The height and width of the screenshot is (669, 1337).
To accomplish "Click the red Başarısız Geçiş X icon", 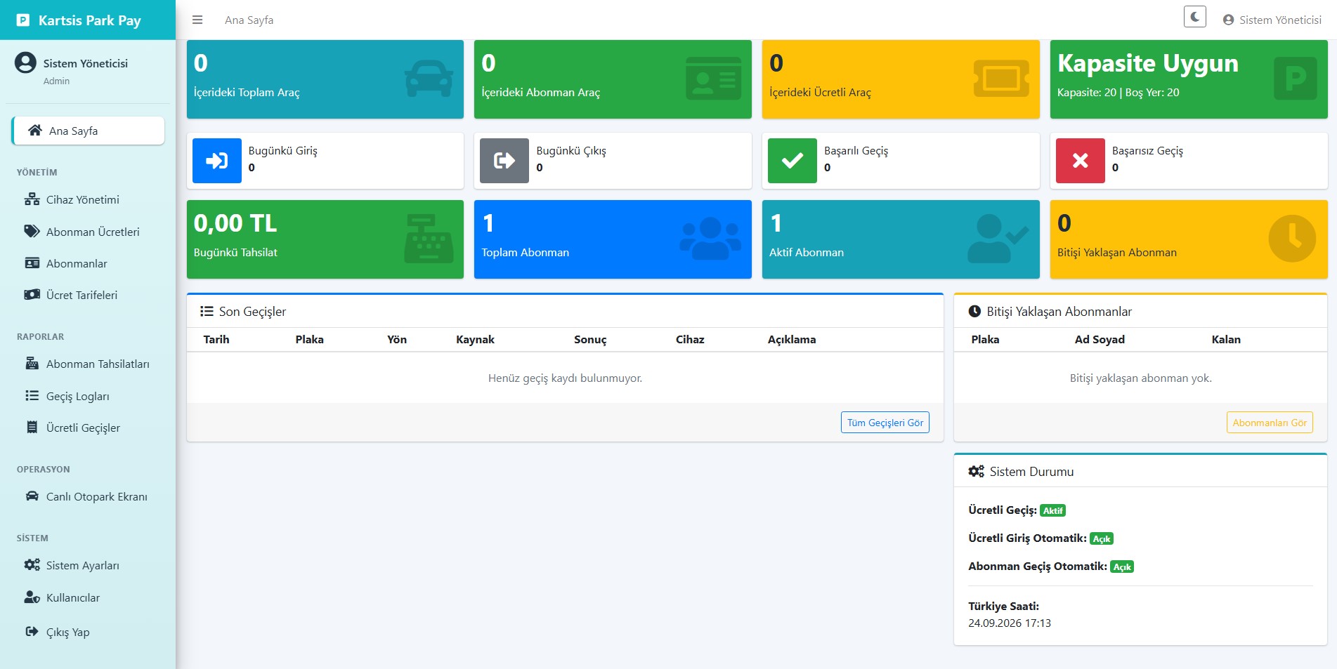I will point(1081,161).
